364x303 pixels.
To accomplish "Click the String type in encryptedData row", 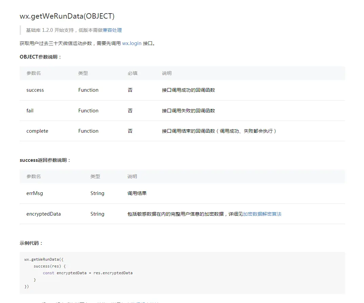I will 97,214.
